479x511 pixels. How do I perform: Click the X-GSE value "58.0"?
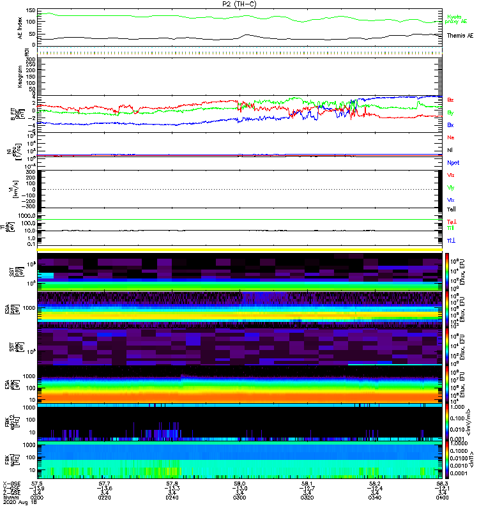(x=240, y=484)
